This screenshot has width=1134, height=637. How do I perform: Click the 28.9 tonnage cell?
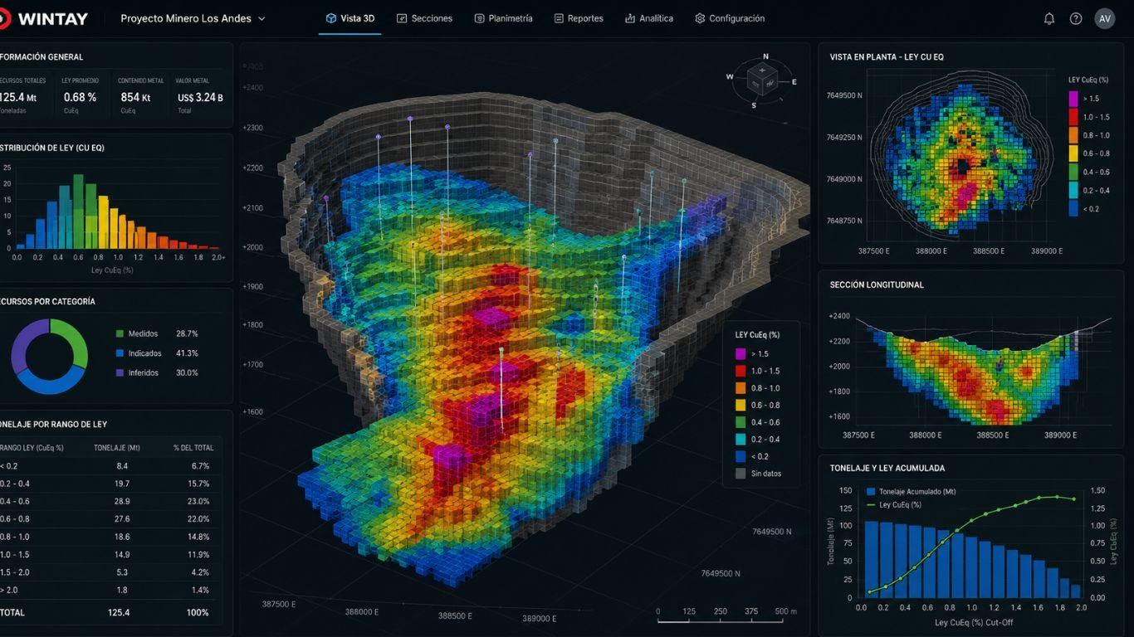(122, 501)
